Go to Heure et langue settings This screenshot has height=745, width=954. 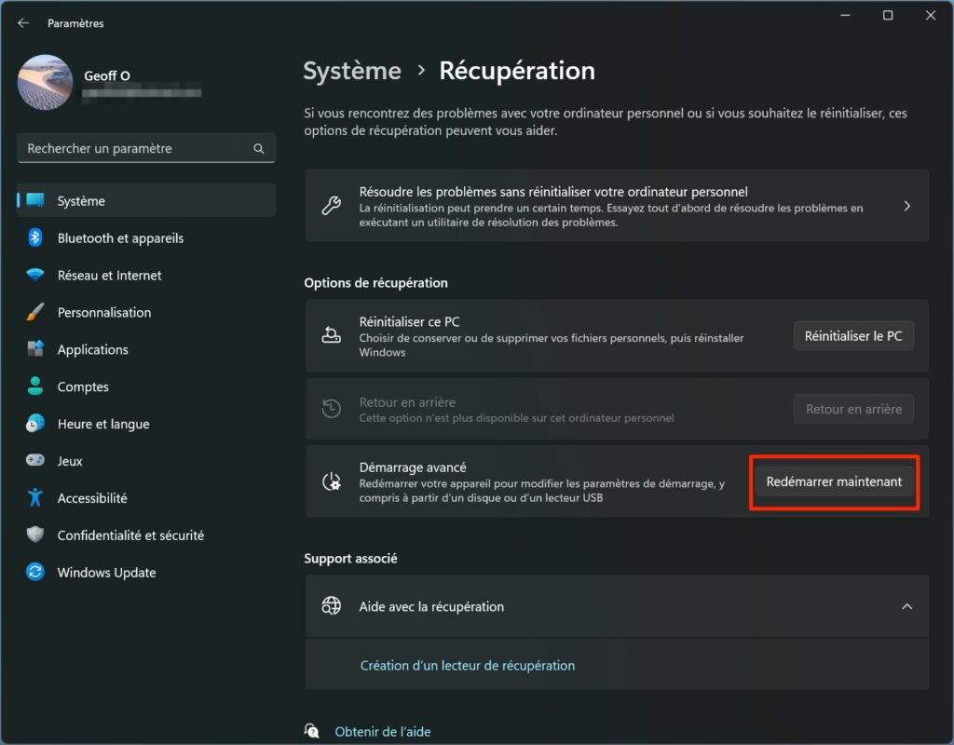(x=103, y=425)
